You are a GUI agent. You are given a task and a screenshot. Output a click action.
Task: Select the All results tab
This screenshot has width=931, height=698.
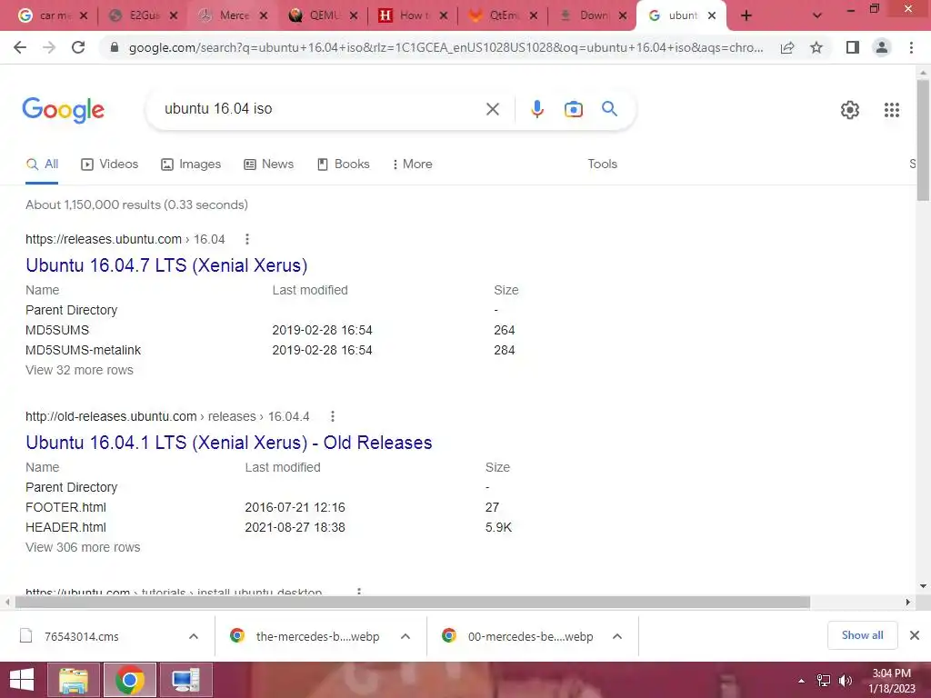[x=42, y=165]
